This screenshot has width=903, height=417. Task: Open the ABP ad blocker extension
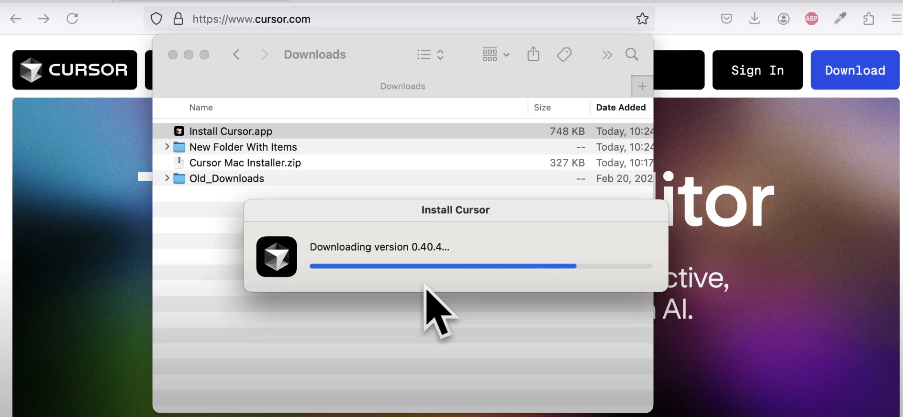pyautogui.click(x=812, y=19)
